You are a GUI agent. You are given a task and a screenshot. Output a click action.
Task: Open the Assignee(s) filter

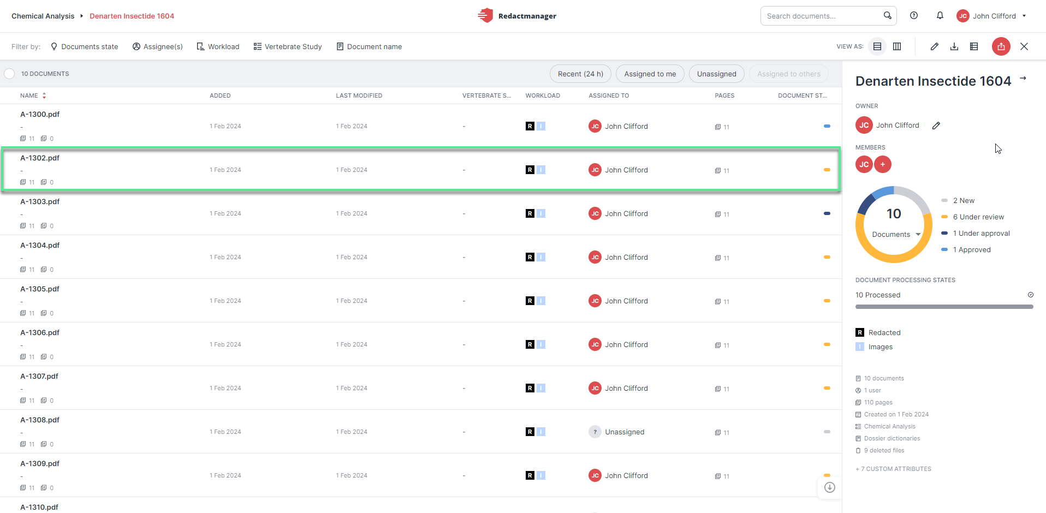point(157,46)
